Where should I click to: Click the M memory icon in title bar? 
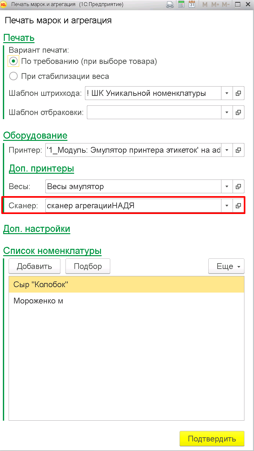pyautogui.click(x=205, y=4)
